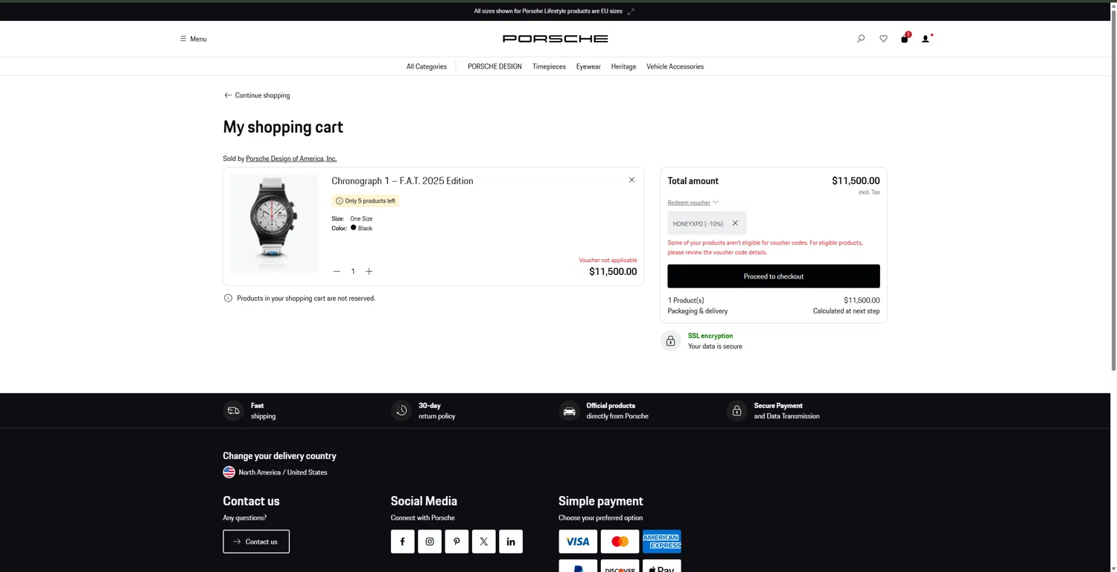The image size is (1117, 572).
Task: Open Porsche Pinterest page
Action: (456, 541)
